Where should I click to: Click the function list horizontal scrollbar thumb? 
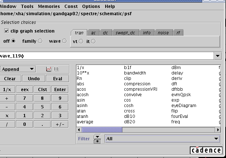pos(102,130)
